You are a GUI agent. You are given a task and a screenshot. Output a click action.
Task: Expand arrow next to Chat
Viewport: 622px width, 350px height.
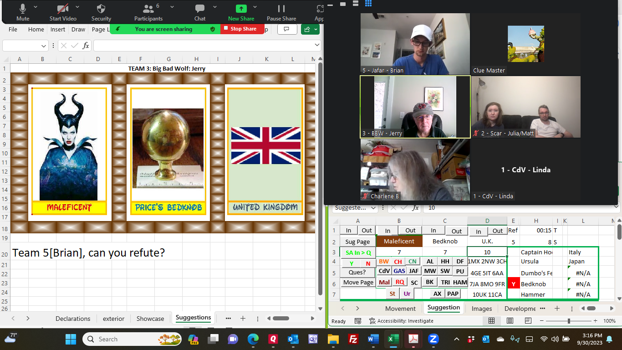point(215,7)
